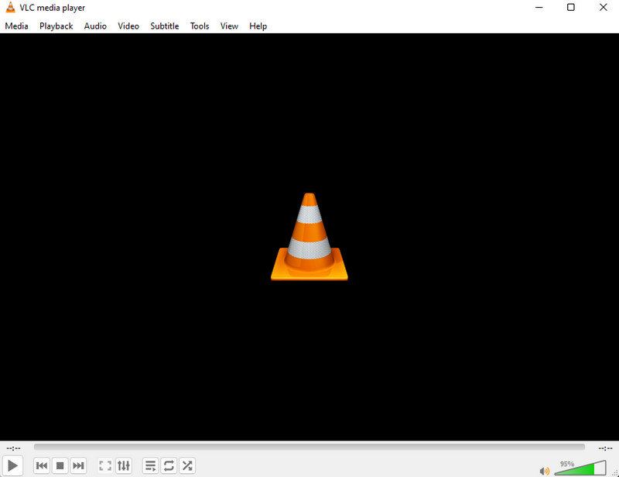Skip to next media track
The width and height of the screenshot is (619, 477).
(79, 465)
